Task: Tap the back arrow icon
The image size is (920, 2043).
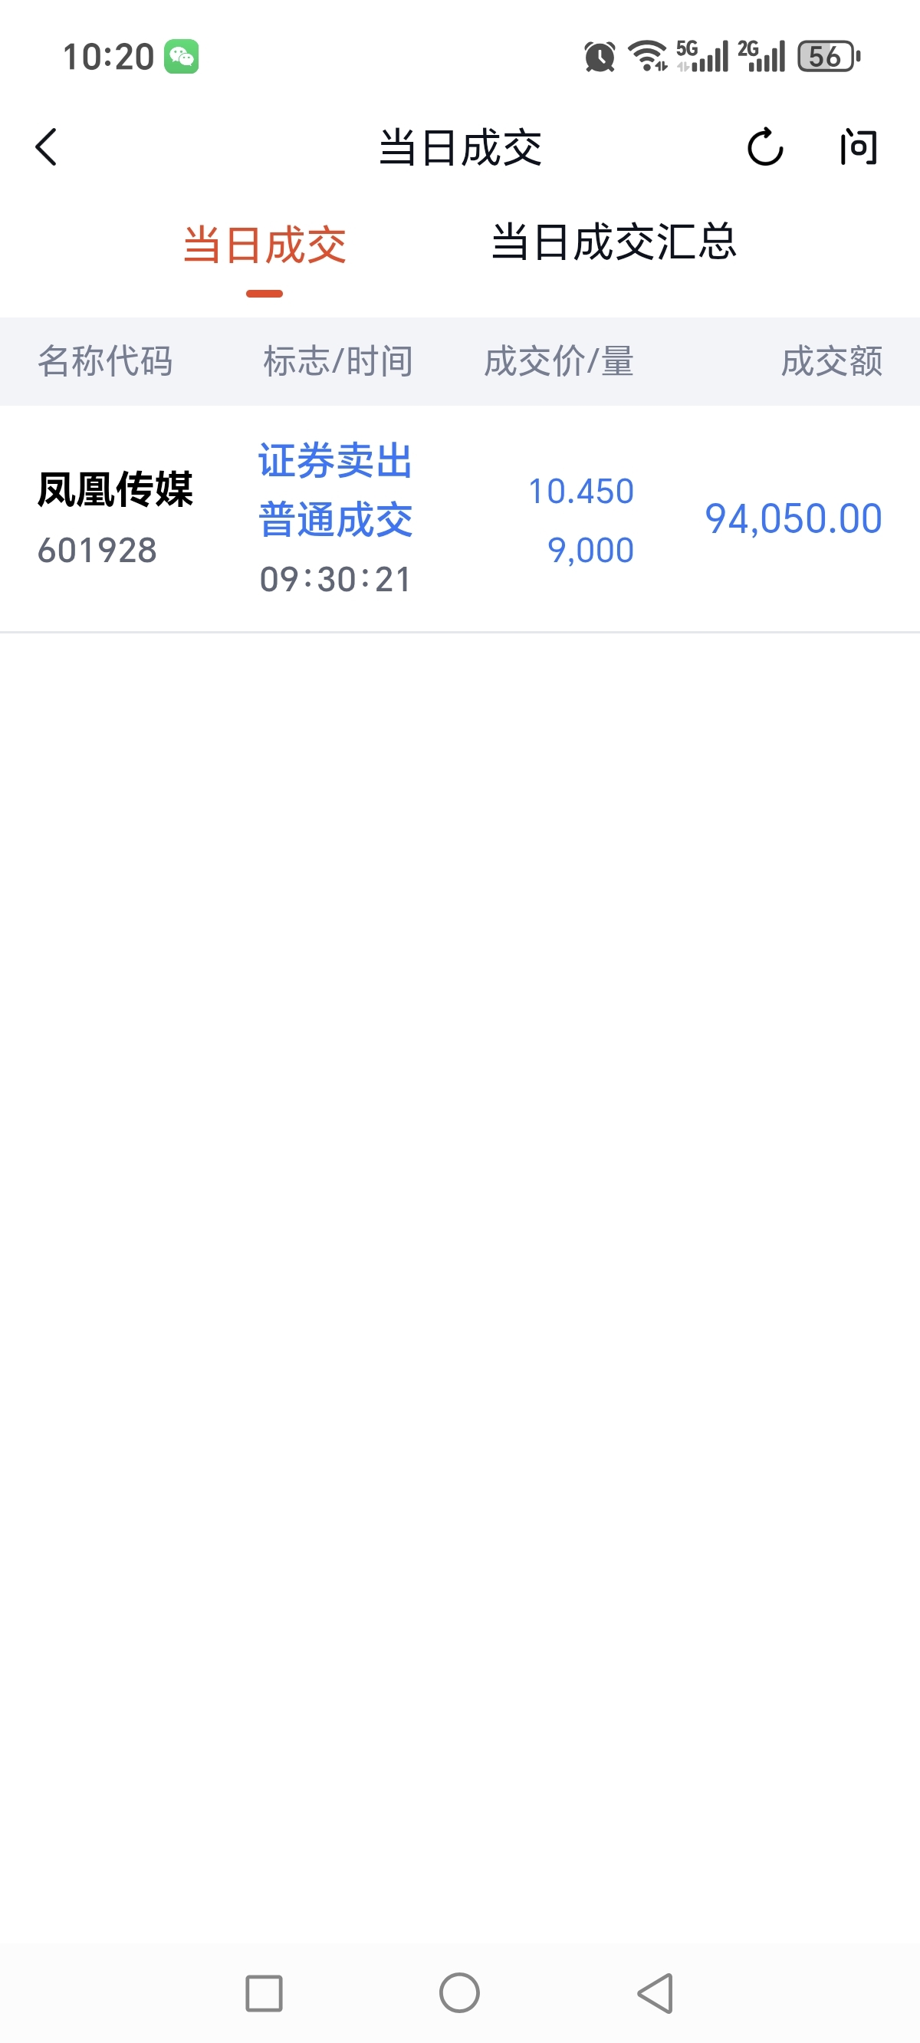Action: coord(47,147)
